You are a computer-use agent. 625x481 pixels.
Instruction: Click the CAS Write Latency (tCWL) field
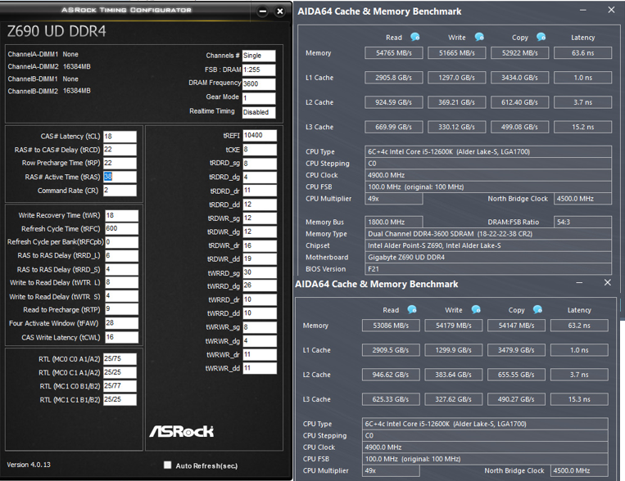click(121, 337)
